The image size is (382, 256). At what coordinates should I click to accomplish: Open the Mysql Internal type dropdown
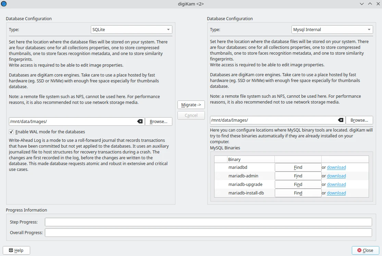coord(332,30)
